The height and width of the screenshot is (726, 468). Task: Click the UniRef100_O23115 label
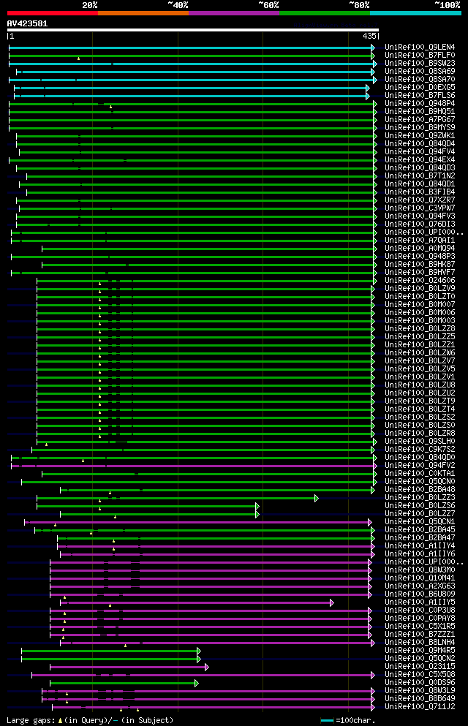pyautogui.click(x=420, y=667)
